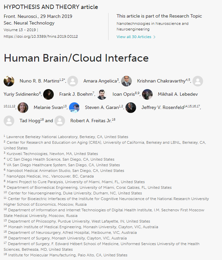This screenshot has height=260, width=222.
Task: Click author name Steven A. Garan
Action: 102,107
